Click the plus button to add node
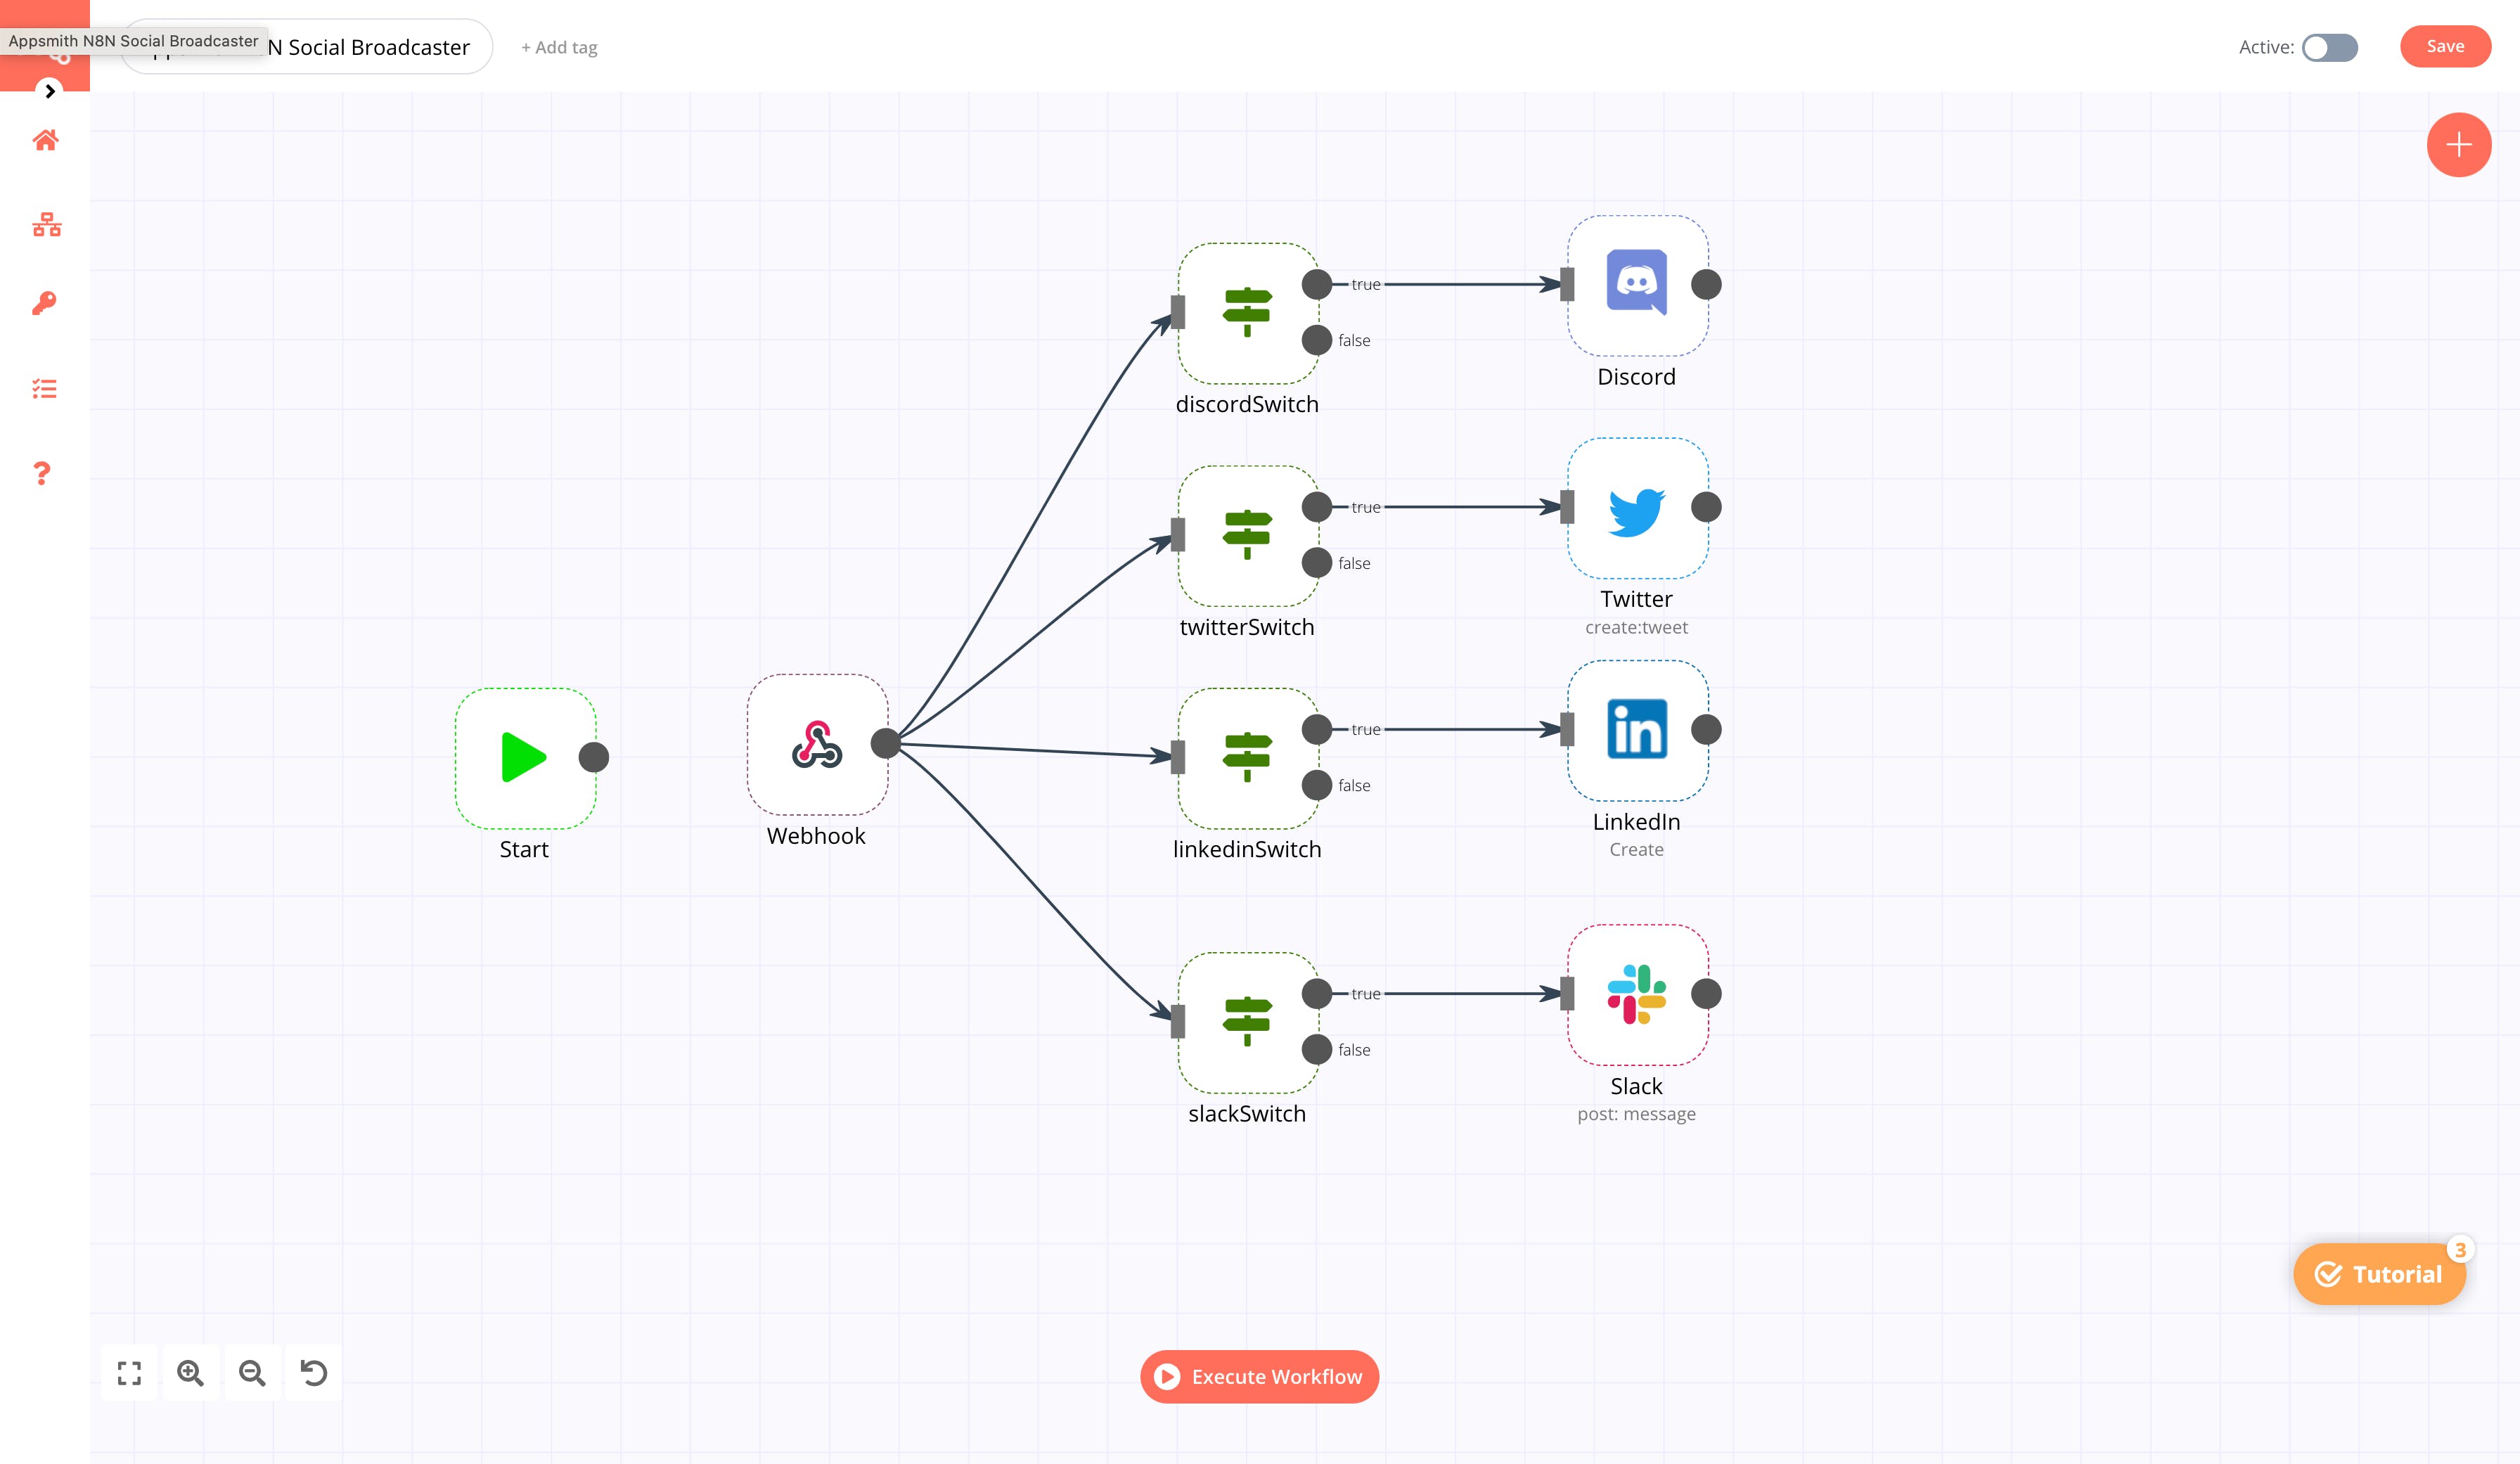Screen dimensions: 2520x1464 tap(2457, 145)
